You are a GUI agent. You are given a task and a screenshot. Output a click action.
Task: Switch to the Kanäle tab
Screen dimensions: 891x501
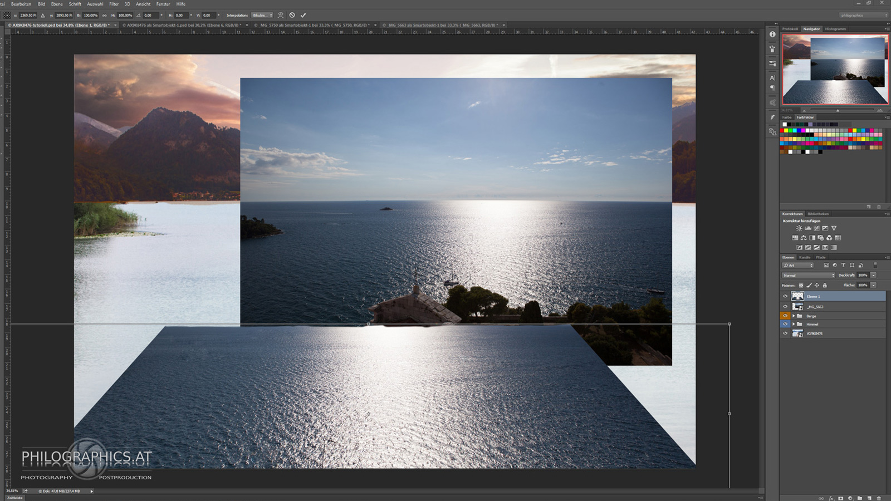pos(805,257)
